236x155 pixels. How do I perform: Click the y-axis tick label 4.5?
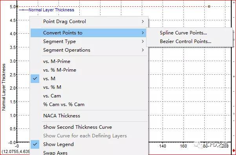tap(13, 20)
